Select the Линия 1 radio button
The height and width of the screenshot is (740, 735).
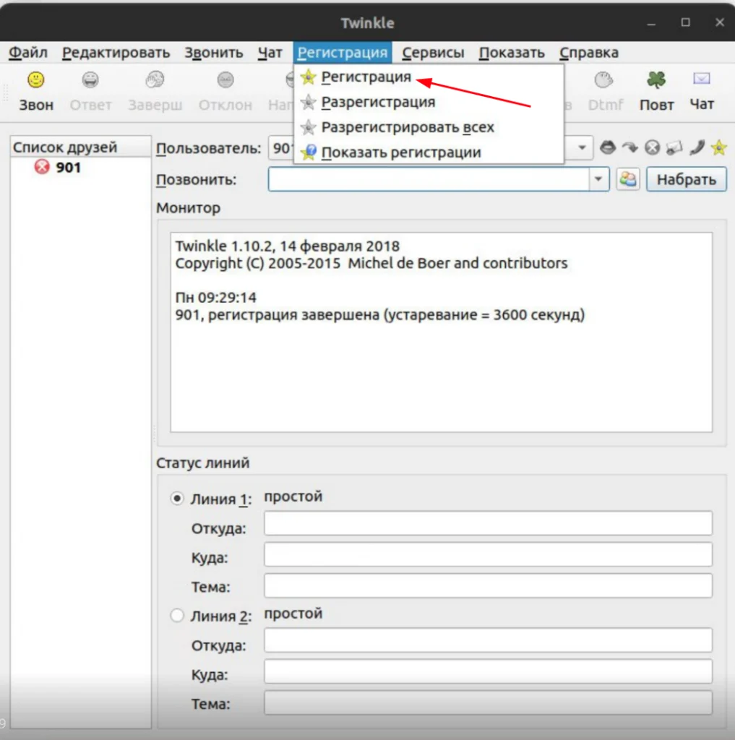pos(177,499)
